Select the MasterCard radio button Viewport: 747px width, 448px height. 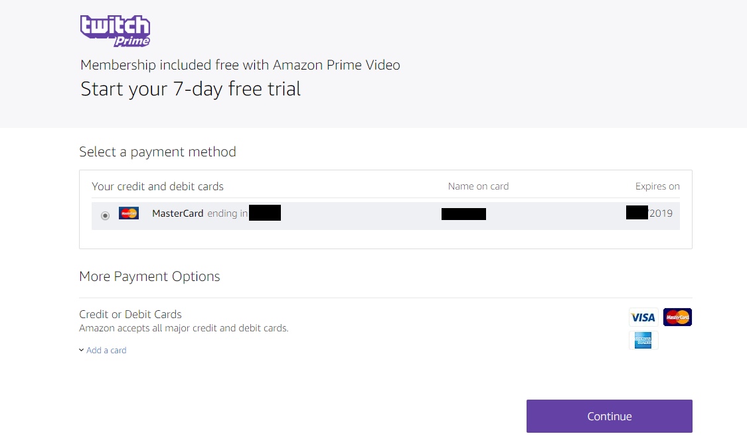(x=105, y=215)
